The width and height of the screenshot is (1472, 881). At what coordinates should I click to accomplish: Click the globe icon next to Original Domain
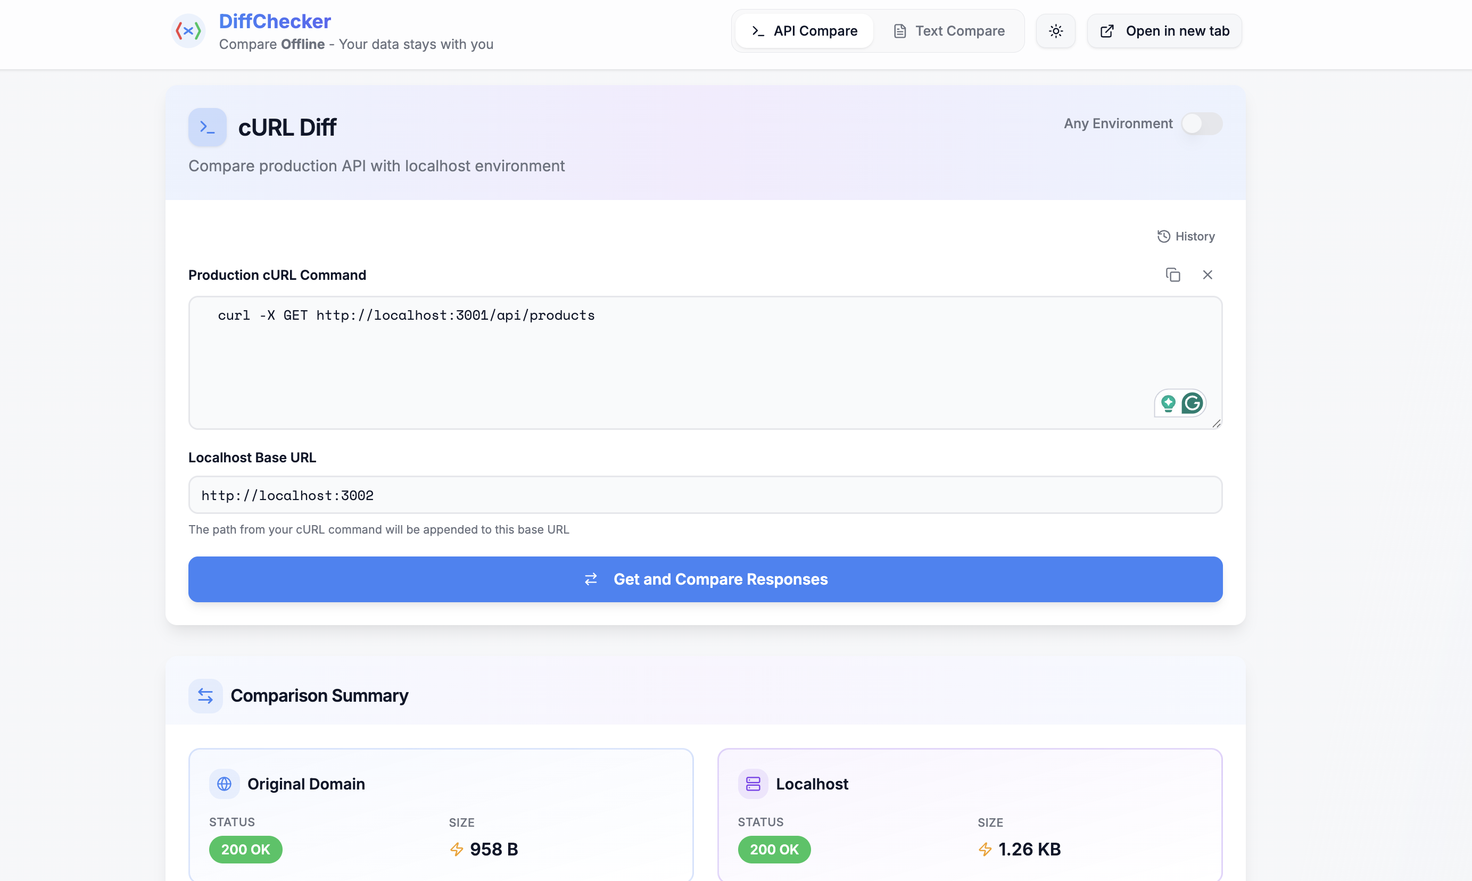point(224,784)
